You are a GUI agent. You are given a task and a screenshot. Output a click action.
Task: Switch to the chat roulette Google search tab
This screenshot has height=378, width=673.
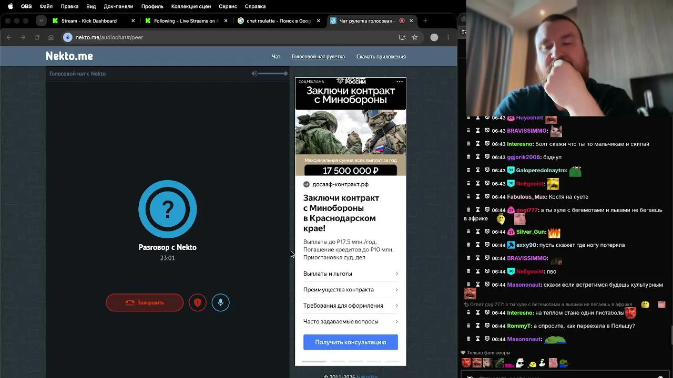pos(279,21)
